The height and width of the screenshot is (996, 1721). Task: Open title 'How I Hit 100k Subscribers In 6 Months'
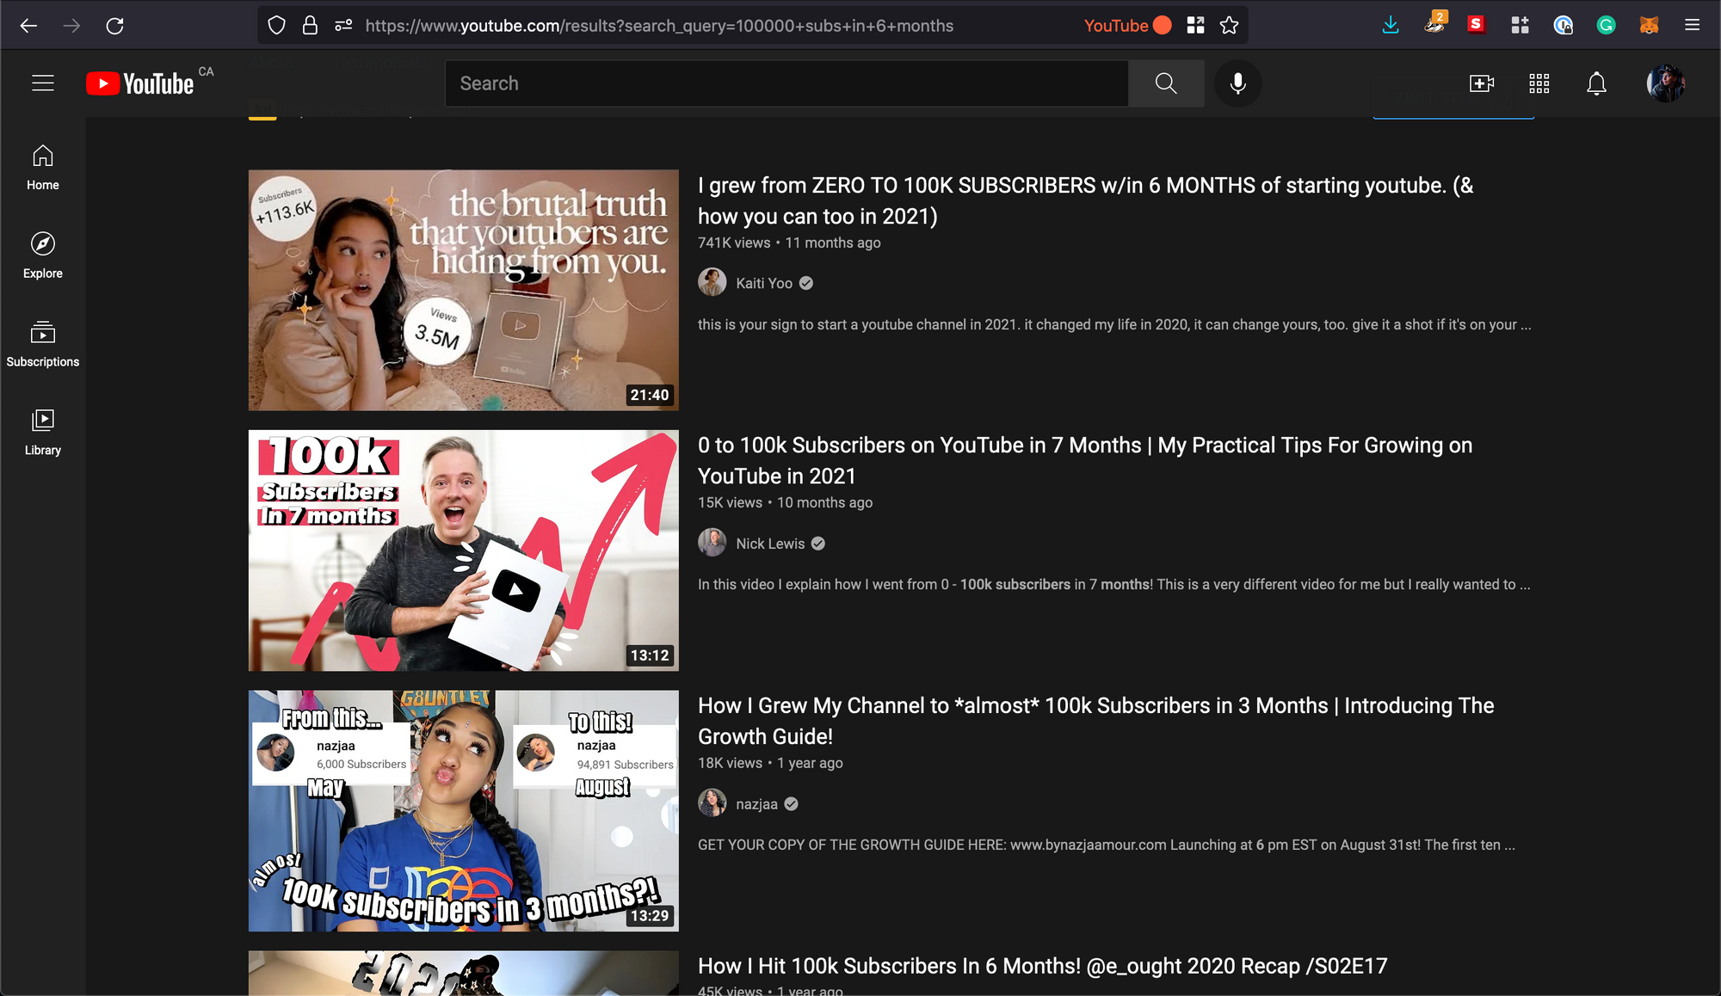click(1043, 966)
